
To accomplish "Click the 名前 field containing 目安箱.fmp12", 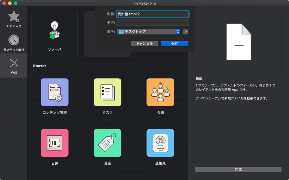I will (152, 14).
